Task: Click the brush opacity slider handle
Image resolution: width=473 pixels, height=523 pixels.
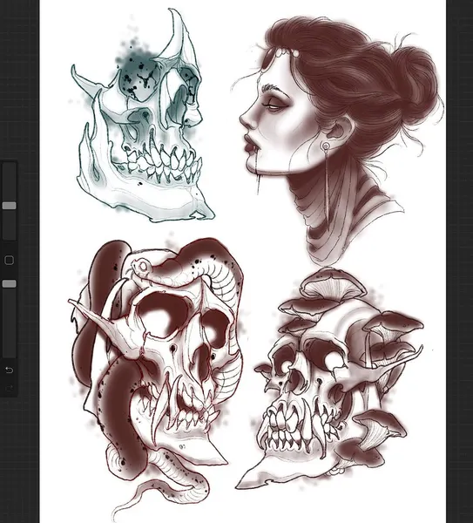Action: point(10,283)
